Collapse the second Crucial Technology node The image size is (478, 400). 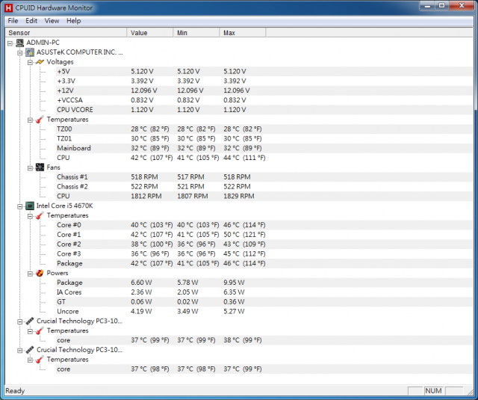pos(20,351)
